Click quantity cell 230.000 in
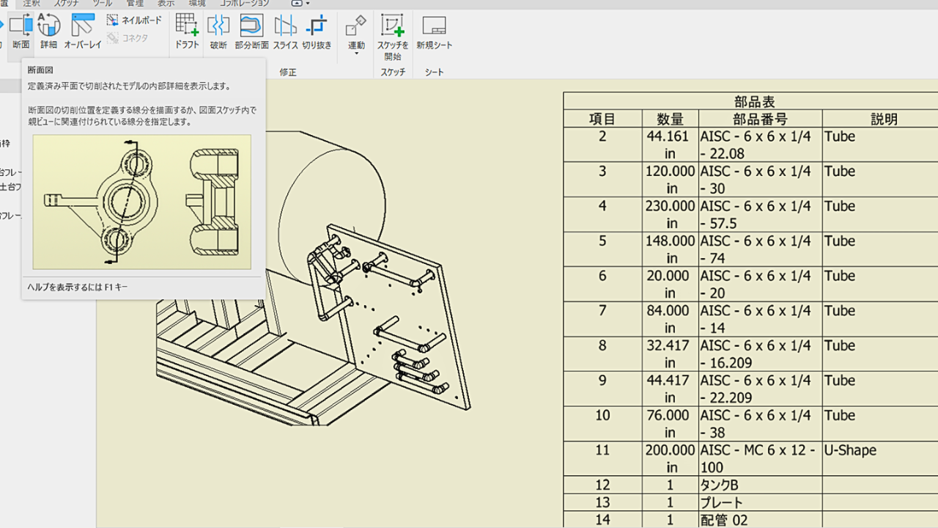This screenshot has height=528, width=938. click(671, 215)
